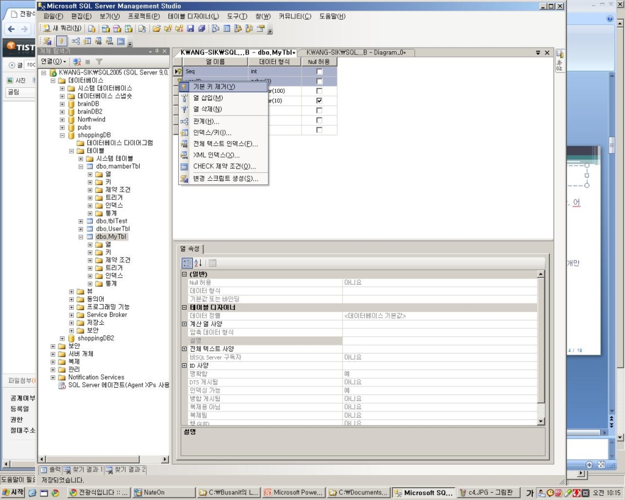Click the Relationships toolbar icon
This screenshot has width=625, height=500.
[x=76, y=41]
